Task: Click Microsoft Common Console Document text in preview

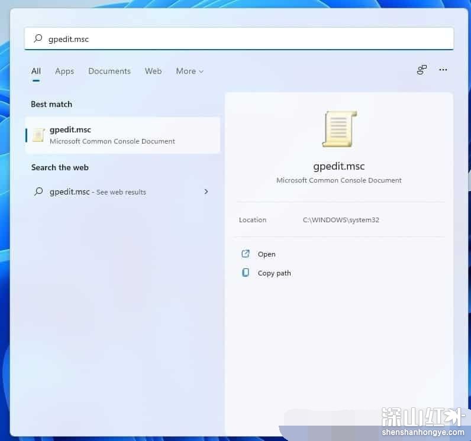Action: coord(339,180)
